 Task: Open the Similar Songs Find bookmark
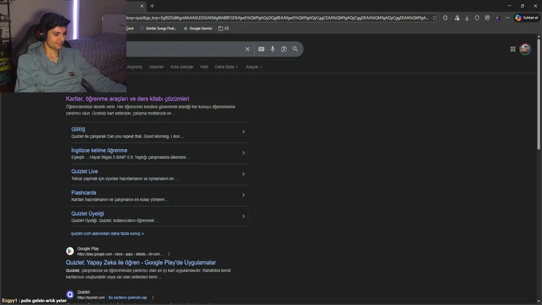(158, 28)
